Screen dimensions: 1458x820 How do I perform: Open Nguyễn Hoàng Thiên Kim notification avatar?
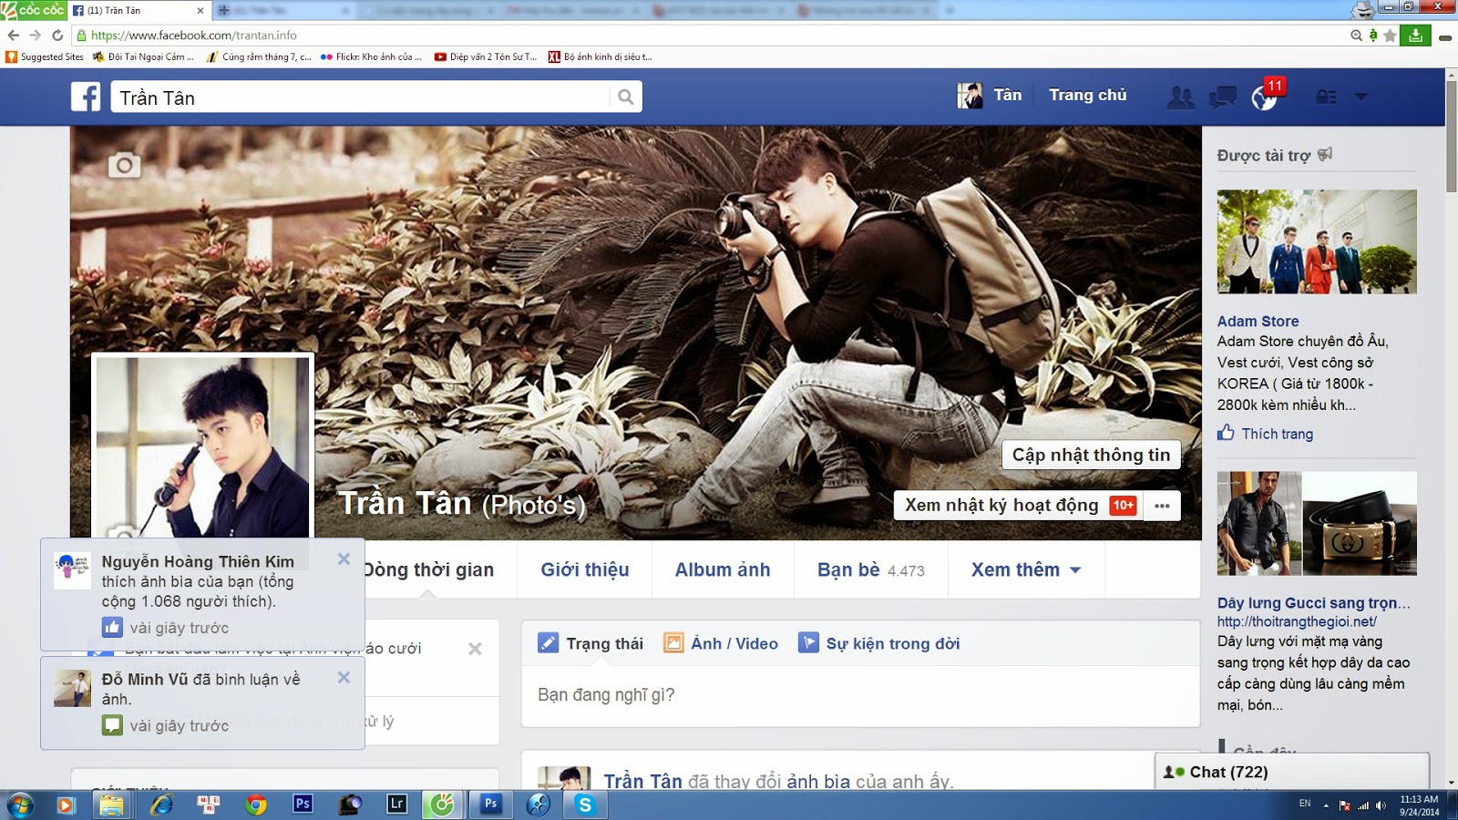click(72, 570)
